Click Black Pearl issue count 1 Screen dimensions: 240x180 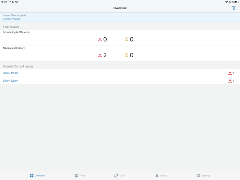pyautogui.click(x=233, y=73)
